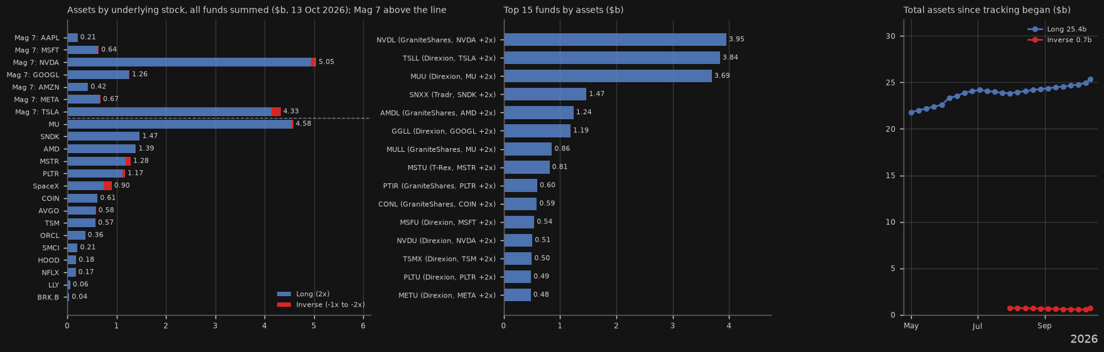Select 'MSTU (T-Rex, MSTR +2x)' fund label
1104x352 pixels.
point(452,168)
